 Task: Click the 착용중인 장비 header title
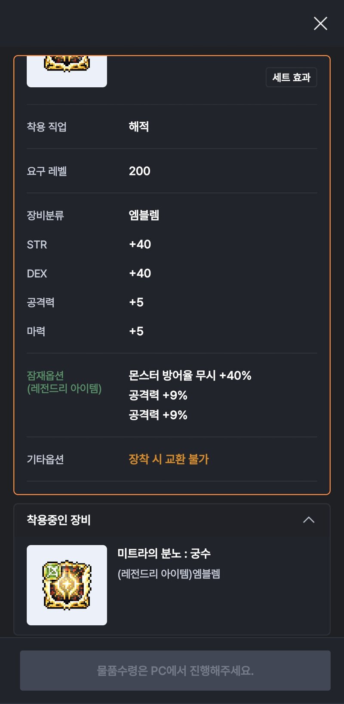click(58, 520)
